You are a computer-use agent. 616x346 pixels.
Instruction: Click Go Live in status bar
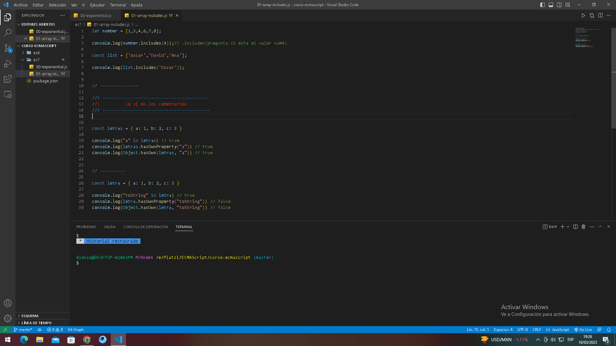tap(583, 330)
